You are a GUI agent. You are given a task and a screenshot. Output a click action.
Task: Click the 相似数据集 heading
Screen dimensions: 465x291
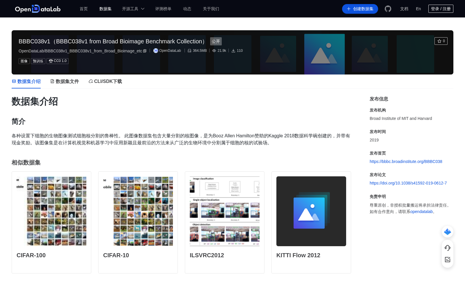(26, 162)
